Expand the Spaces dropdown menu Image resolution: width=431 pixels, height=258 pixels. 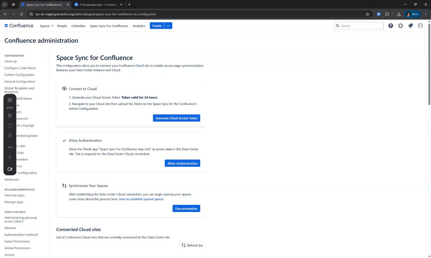[x=47, y=26]
